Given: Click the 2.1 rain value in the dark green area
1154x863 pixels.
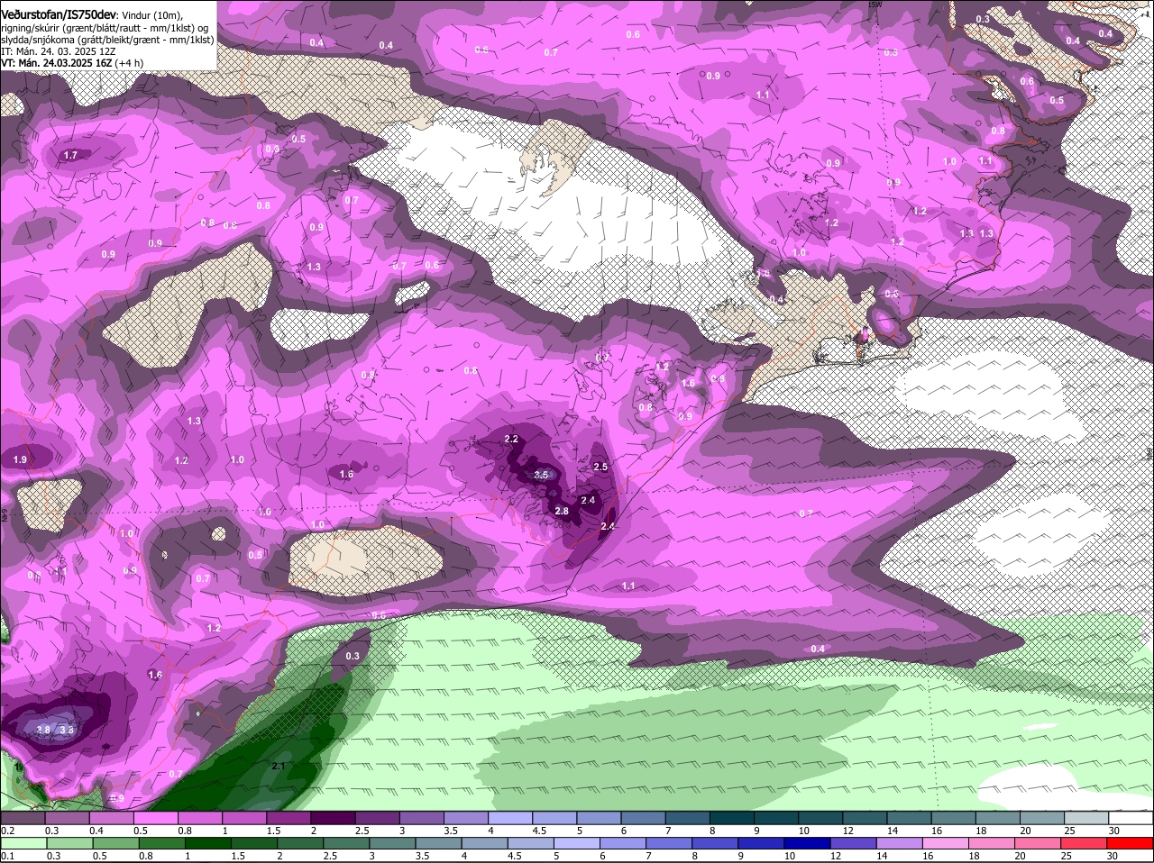Looking at the screenshot, I should click(x=279, y=766).
